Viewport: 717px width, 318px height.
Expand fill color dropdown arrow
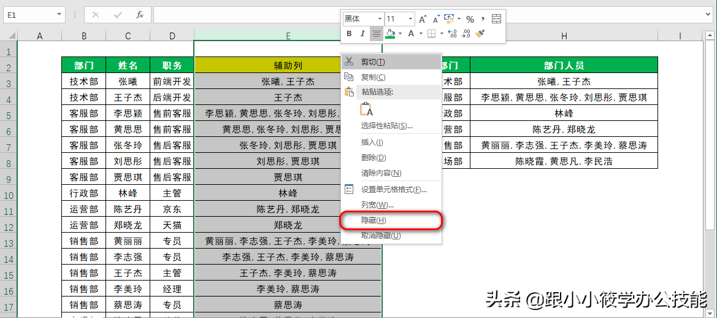click(400, 33)
